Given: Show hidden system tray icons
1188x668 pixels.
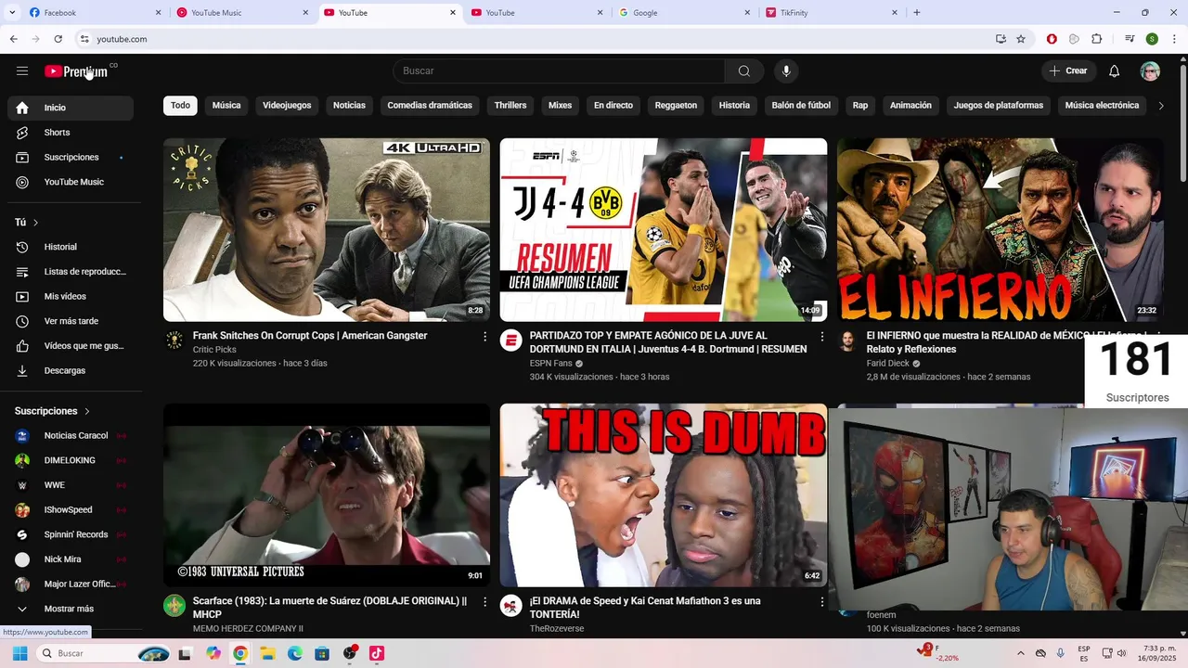Looking at the screenshot, I should click(1021, 653).
